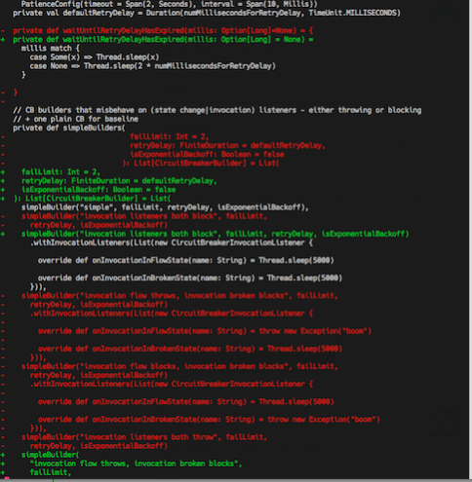Select added green '): List[CircuitBreakerBuilder] = List(' line
Viewport: 472px width, 482px height.
(92, 199)
